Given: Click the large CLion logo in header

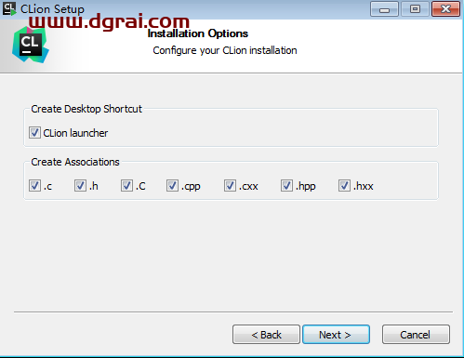Looking at the screenshot, I should [x=31, y=45].
